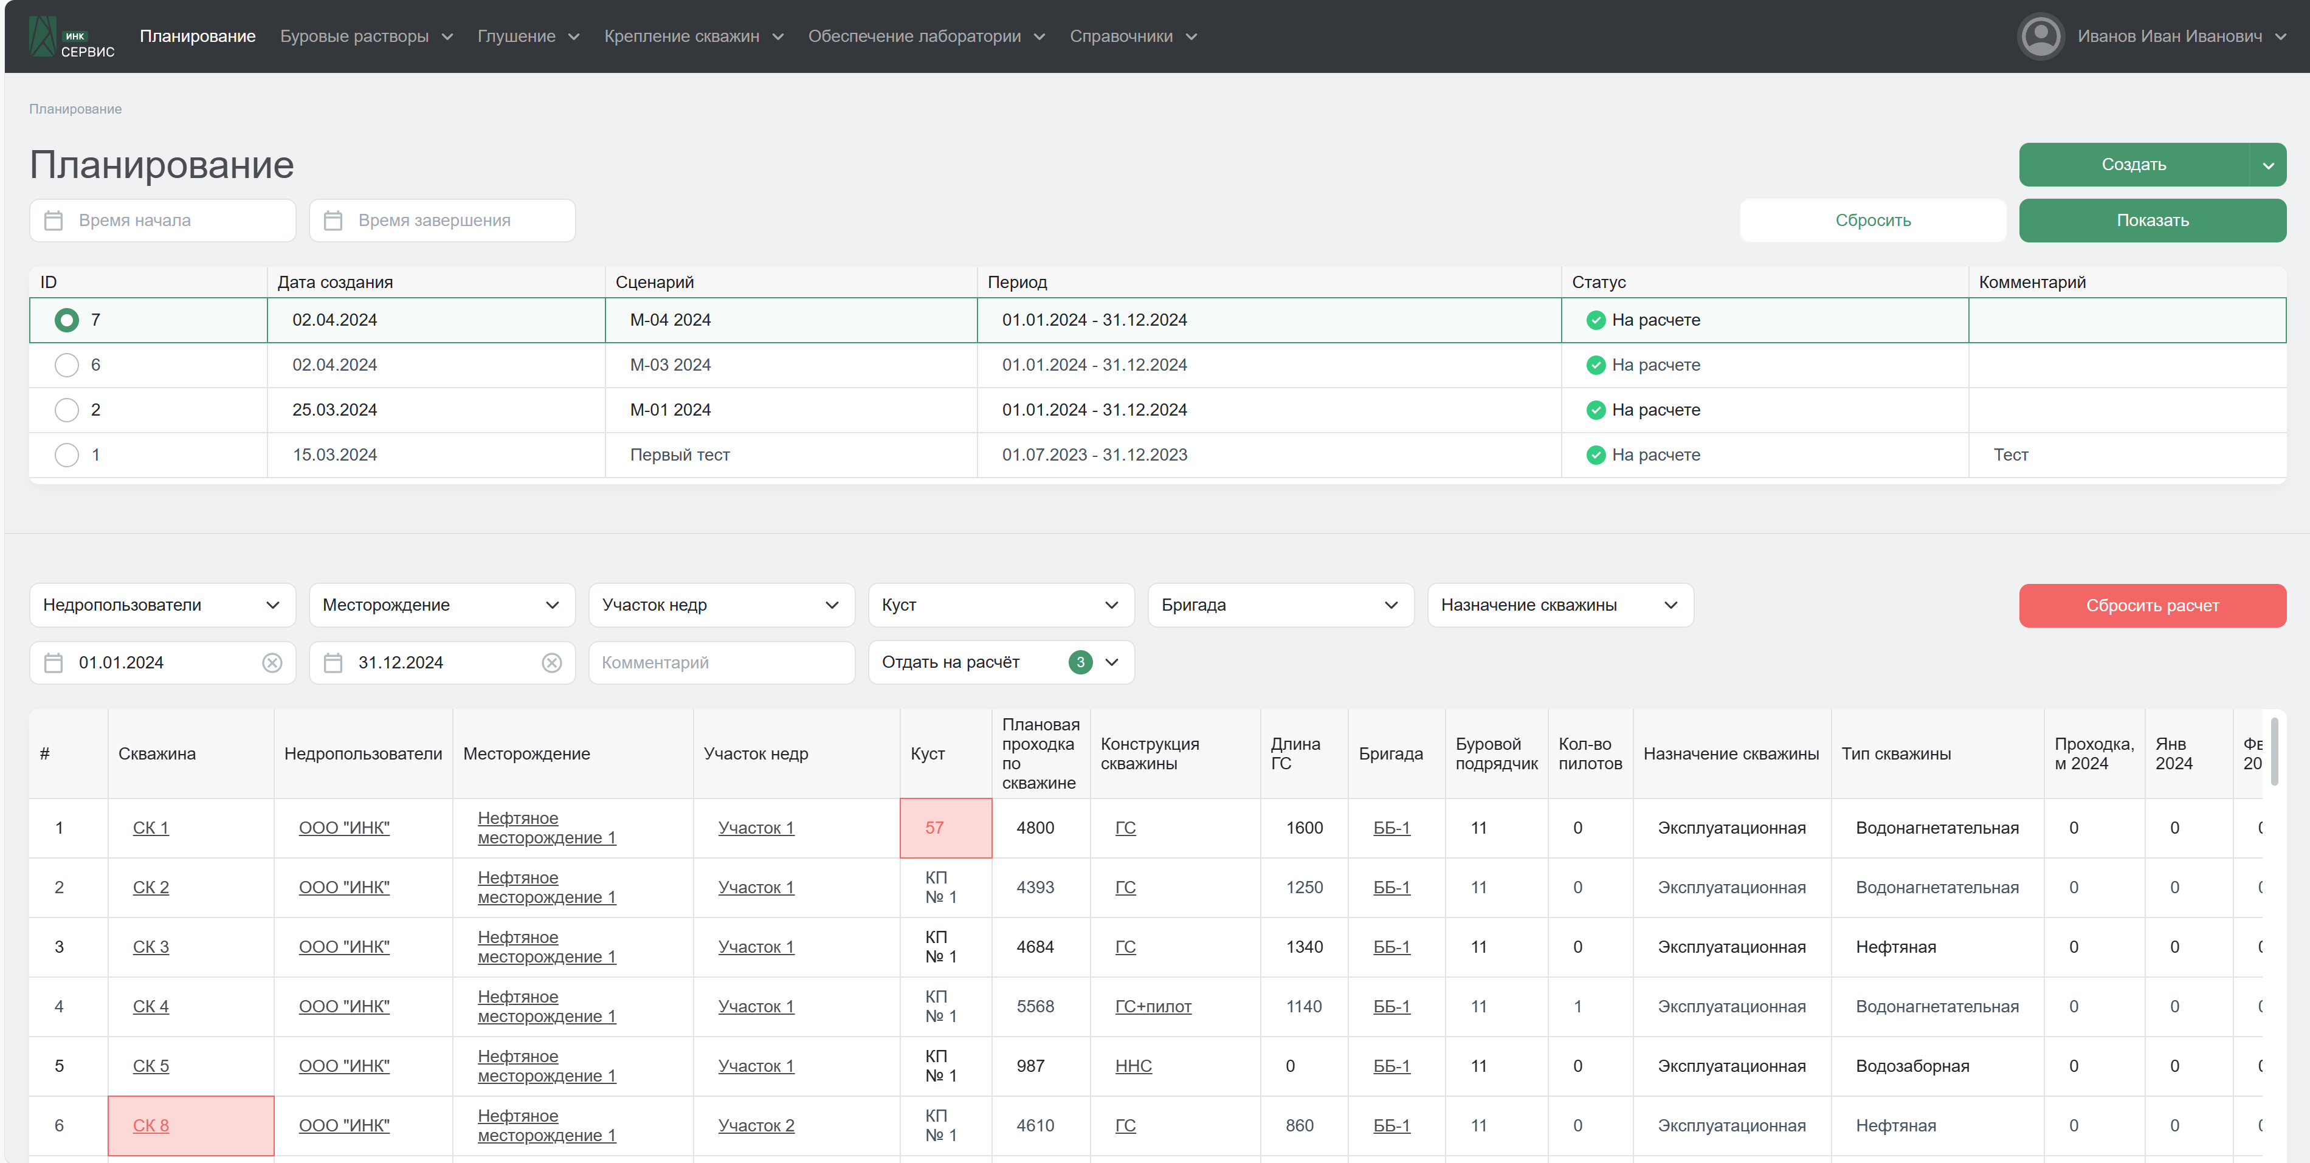Open the ГС+пилот construction link

pos(1153,1007)
